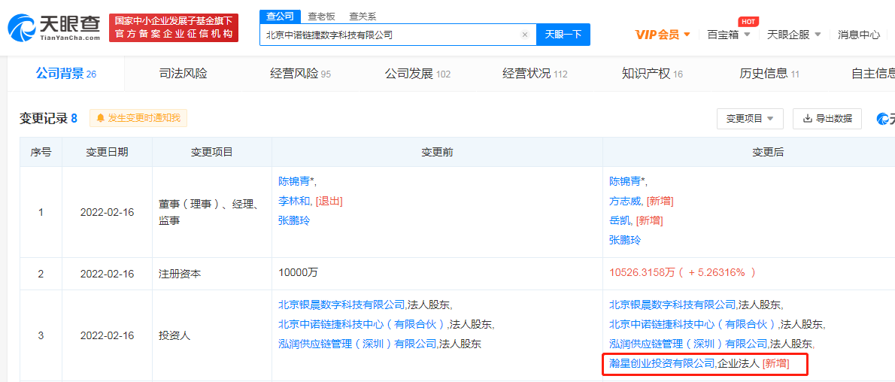
Task: Open 方志威 person link
Action: pos(625,201)
